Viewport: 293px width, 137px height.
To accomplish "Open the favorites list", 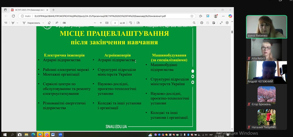I will 201,16.
